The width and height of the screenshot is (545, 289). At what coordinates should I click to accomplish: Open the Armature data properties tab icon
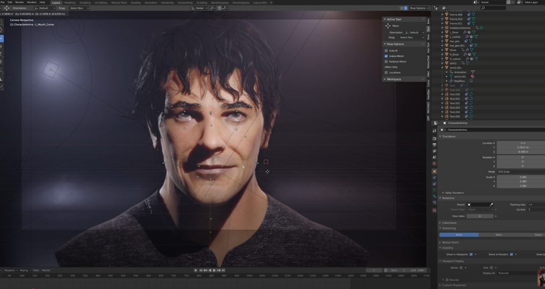[x=434, y=190]
